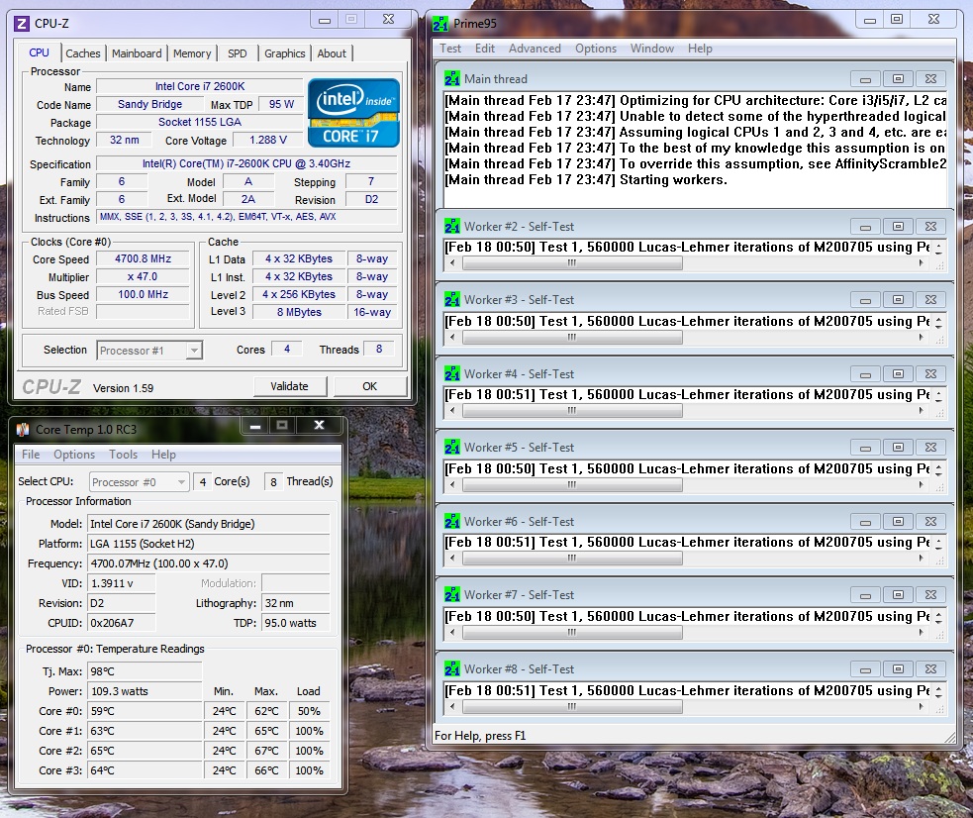Viewport: 973px width, 818px height.
Task: Minimize the Core Temp window
Action: (254, 425)
